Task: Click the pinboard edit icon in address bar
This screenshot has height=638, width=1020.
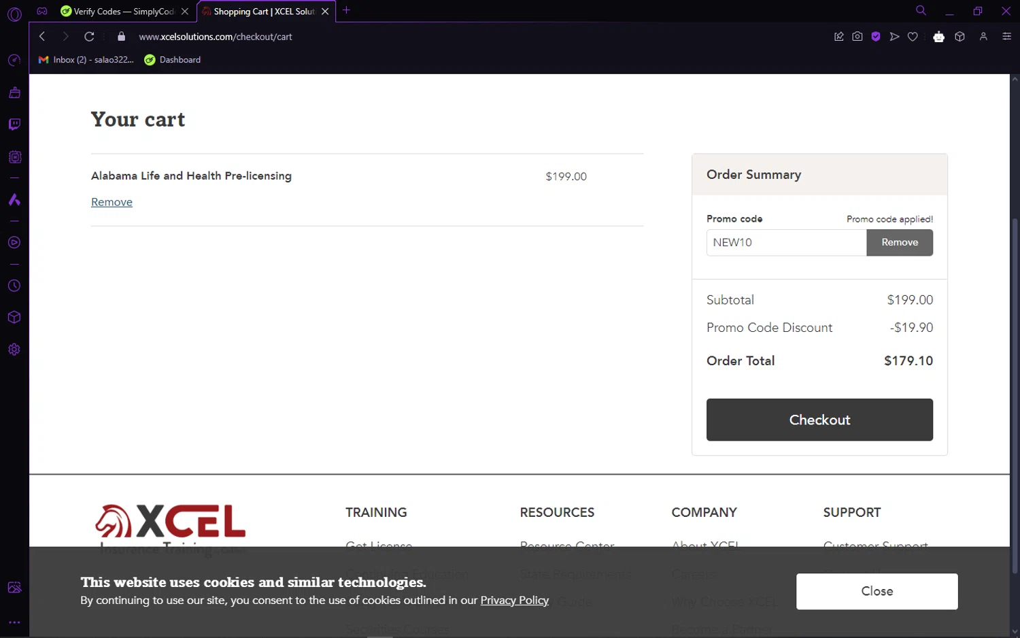Action: 839,37
